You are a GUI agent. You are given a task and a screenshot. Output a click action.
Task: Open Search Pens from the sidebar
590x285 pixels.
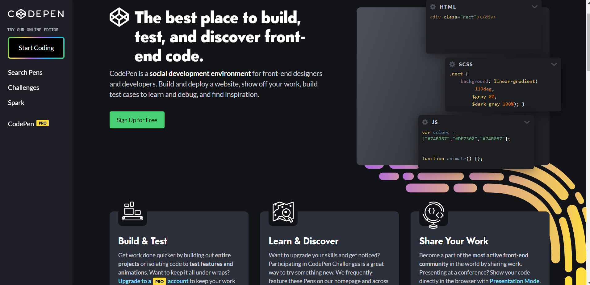point(25,73)
